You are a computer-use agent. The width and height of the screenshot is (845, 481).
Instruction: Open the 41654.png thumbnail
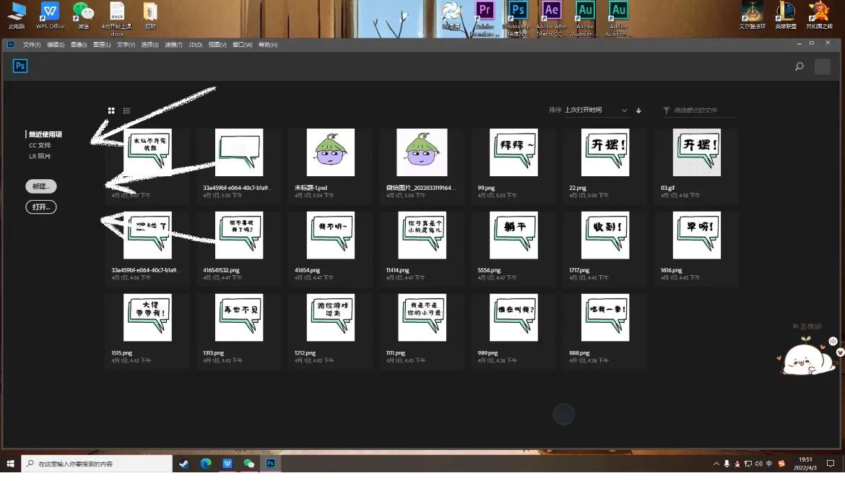point(330,235)
